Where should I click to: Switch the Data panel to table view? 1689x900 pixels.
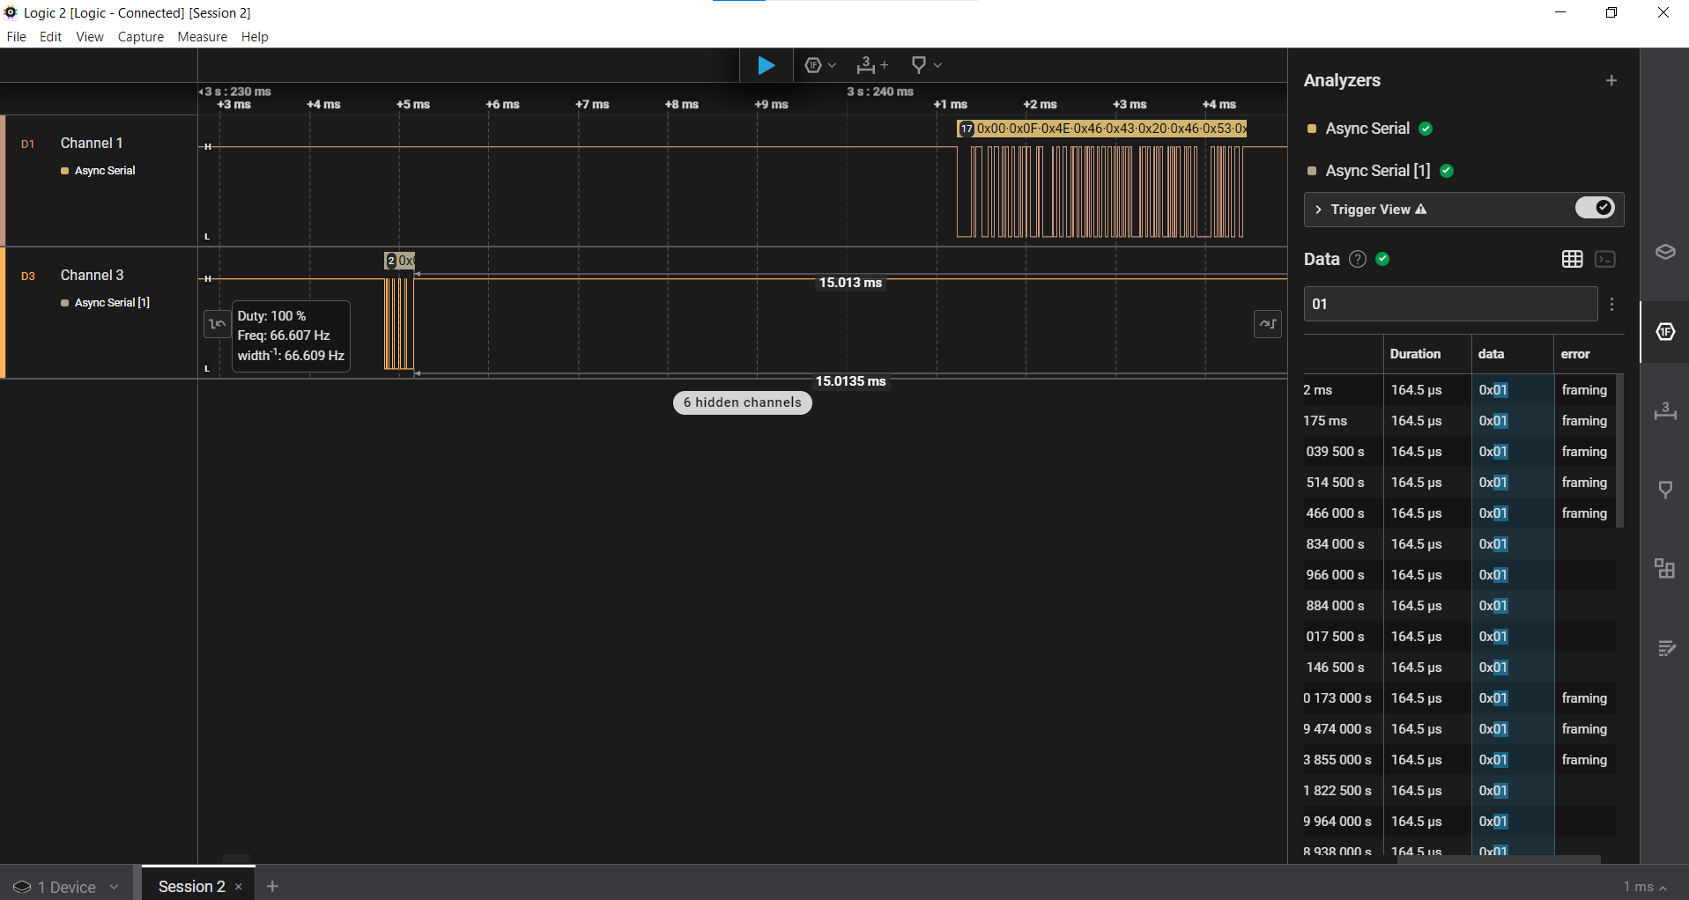[1572, 259]
